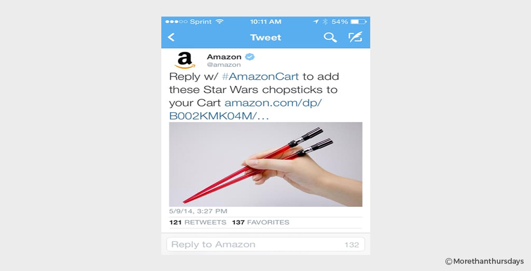
Task: Tap the compose tweet quill icon
Action: coord(355,37)
